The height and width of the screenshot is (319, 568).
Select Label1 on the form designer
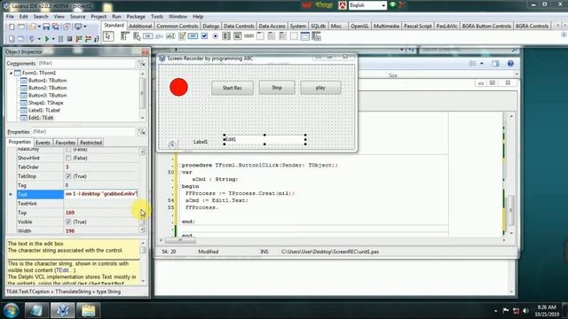tap(201, 142)
